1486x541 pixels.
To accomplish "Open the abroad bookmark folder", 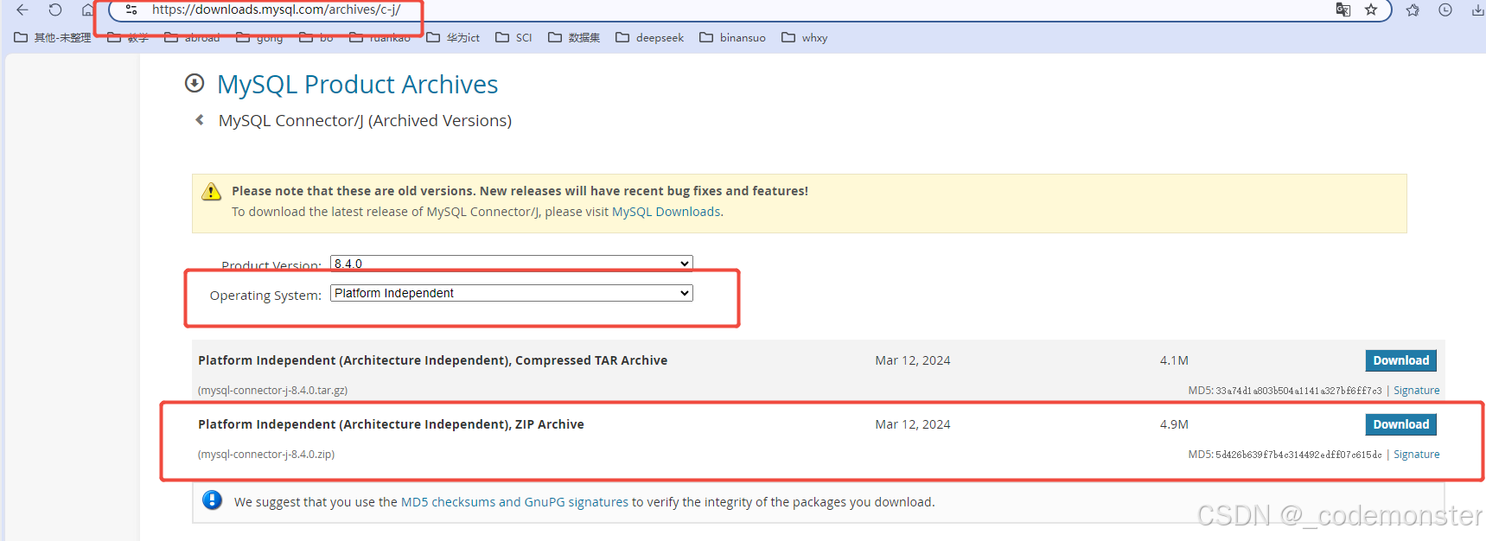I will [x=192, y=38].
